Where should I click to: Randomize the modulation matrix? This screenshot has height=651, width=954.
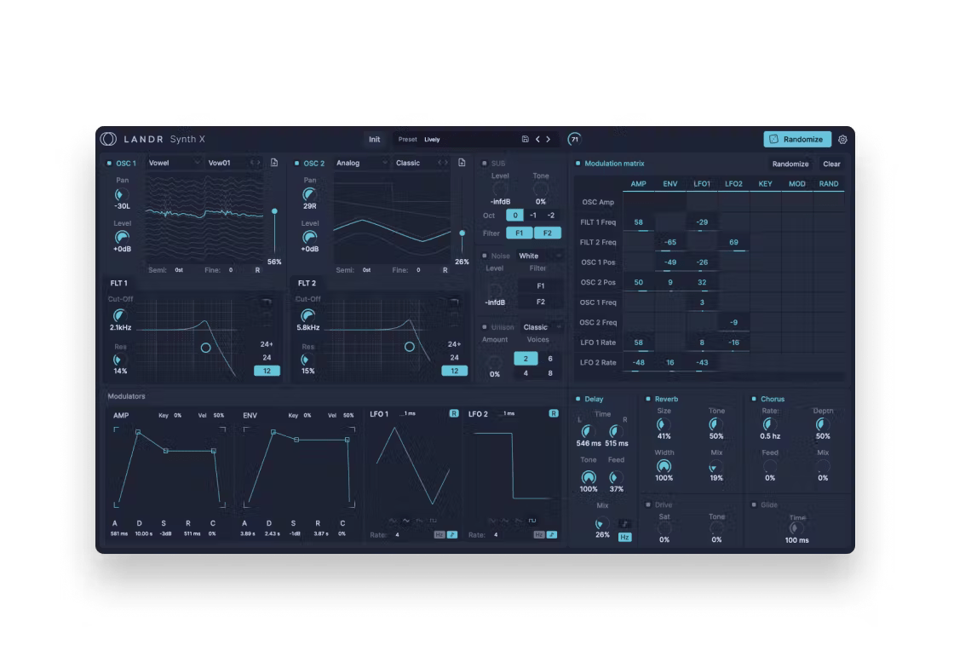coord(790,164)
